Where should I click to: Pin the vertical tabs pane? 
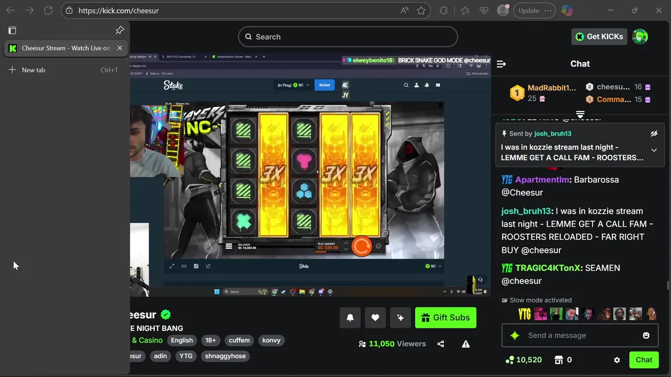click(x=120, y=30)
